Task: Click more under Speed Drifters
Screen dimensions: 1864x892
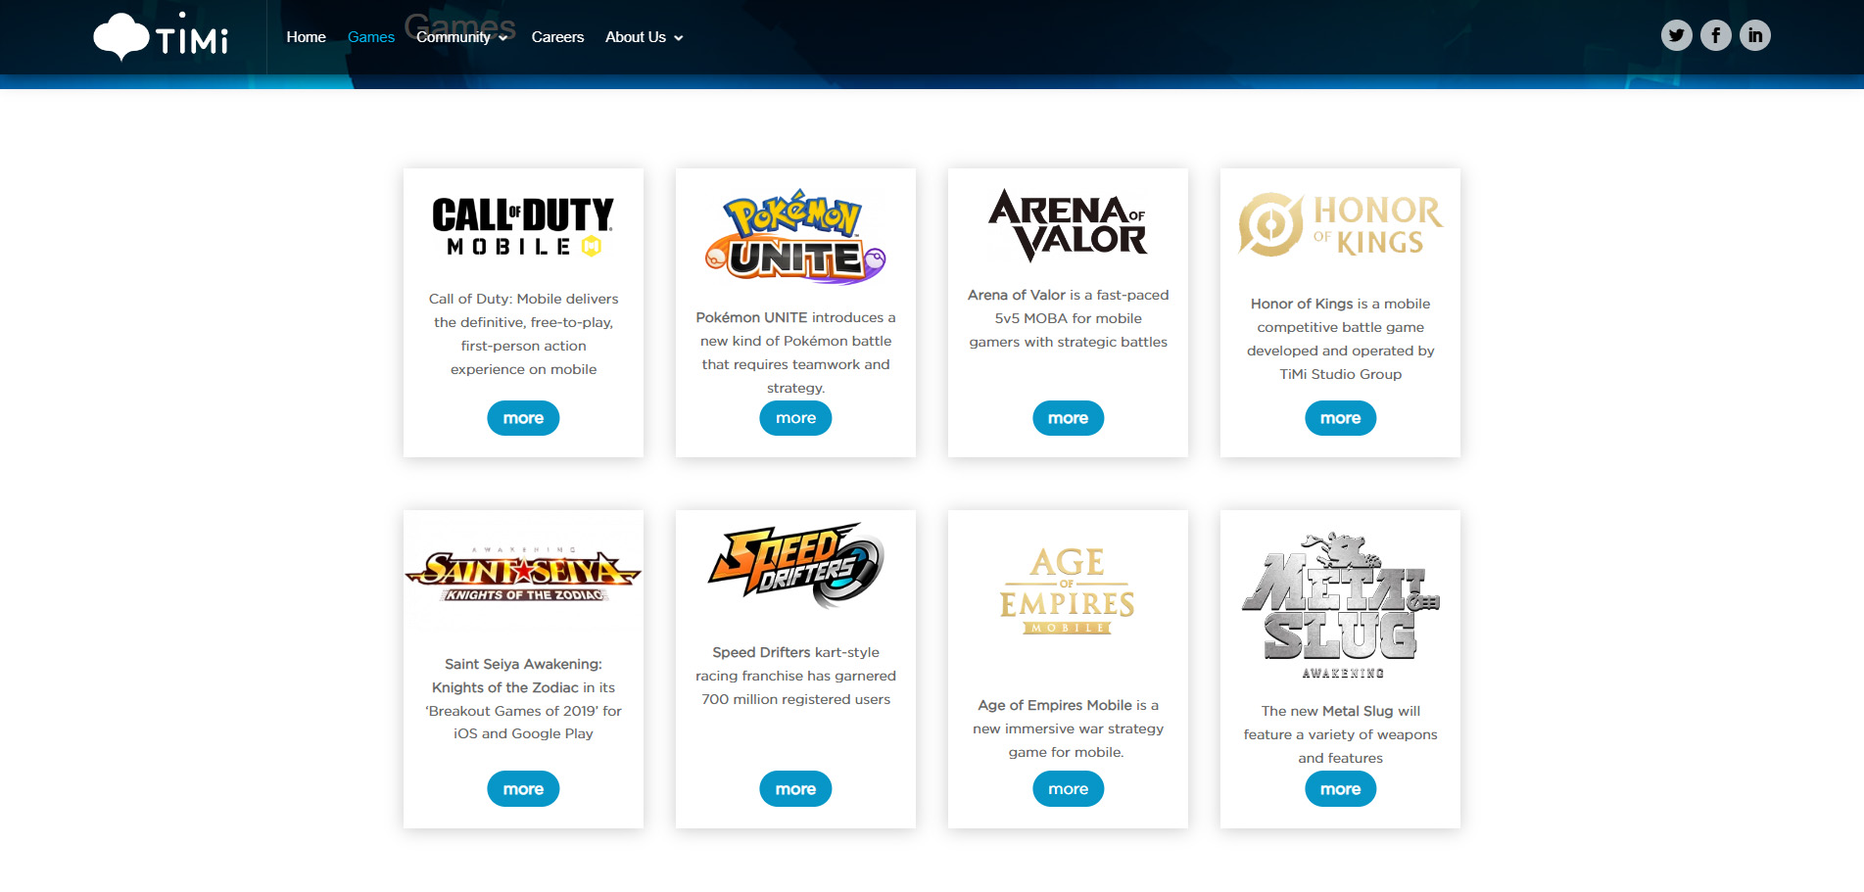Action: (795, 789)
